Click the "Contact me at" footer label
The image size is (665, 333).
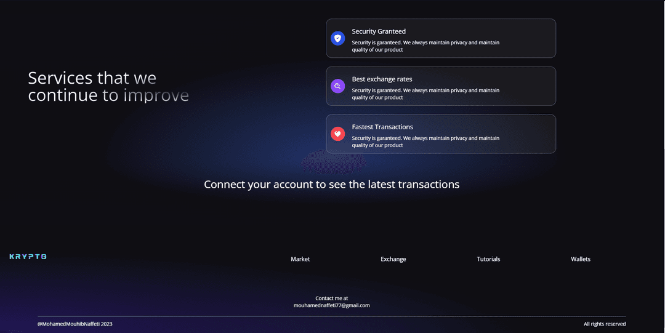coord(331,298)
